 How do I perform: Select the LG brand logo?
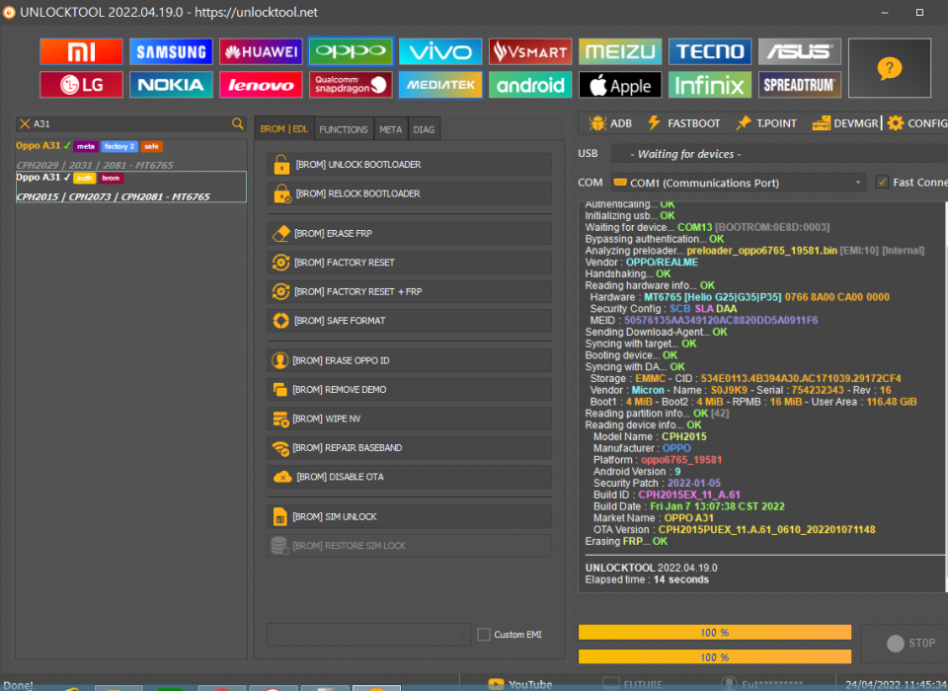coord(81,85)
